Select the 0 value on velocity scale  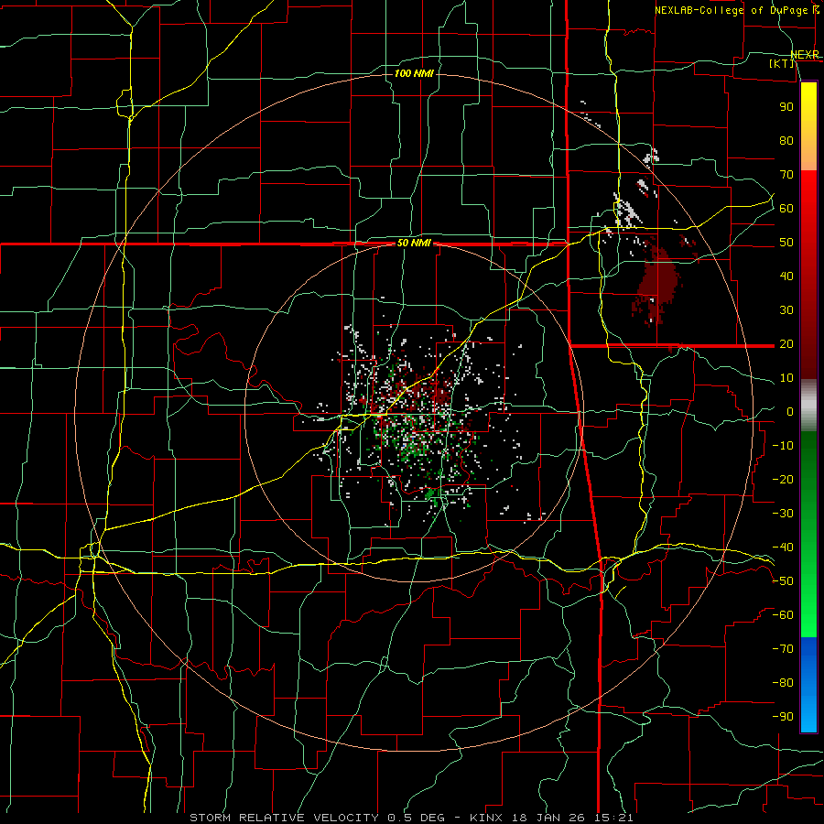tap(790, 411)
